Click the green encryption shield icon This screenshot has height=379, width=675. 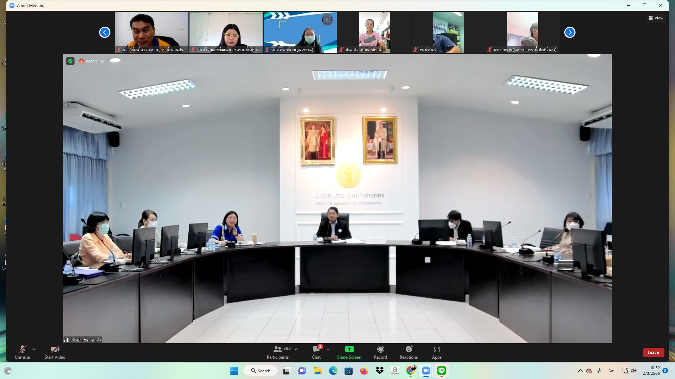point(70,61)
